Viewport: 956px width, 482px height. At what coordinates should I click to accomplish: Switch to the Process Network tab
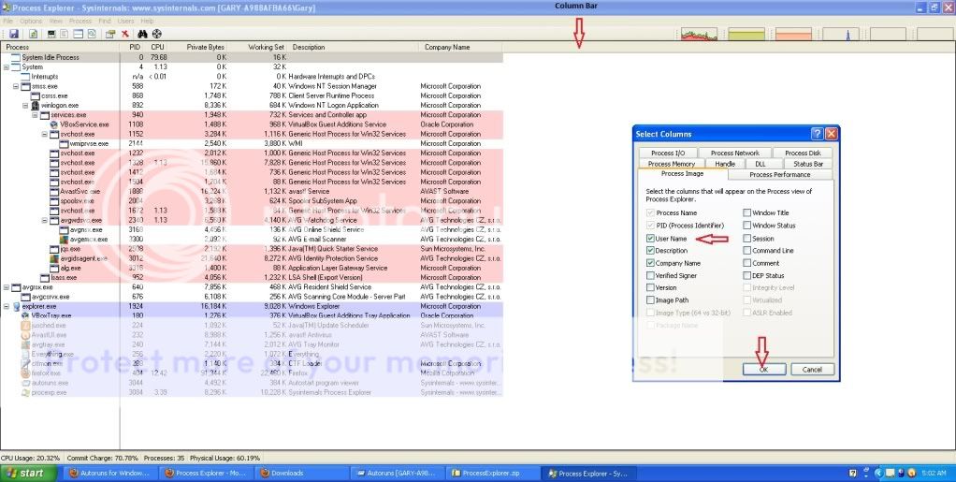click(734, 153)
